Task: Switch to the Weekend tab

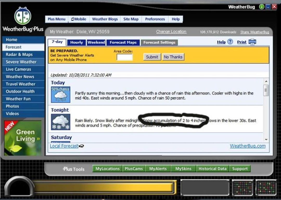Action: click(x=96, y=43)
